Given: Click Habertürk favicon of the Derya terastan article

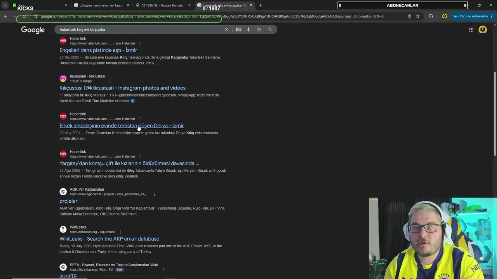Looking at the screenshot, I should click(x=63, y=116).
